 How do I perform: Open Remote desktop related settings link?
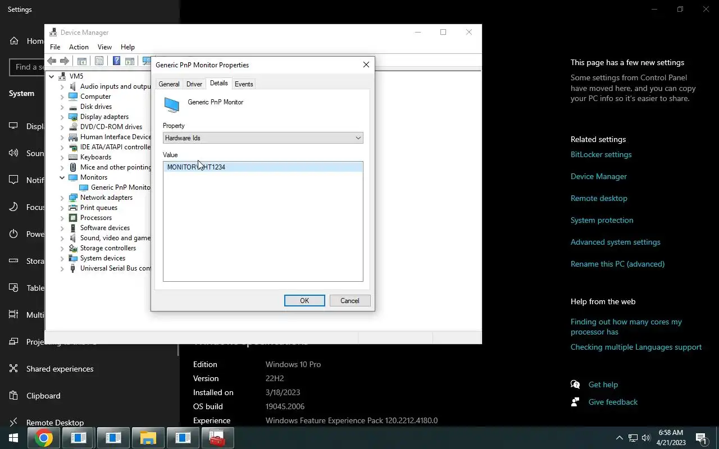[x=599, y=198]
